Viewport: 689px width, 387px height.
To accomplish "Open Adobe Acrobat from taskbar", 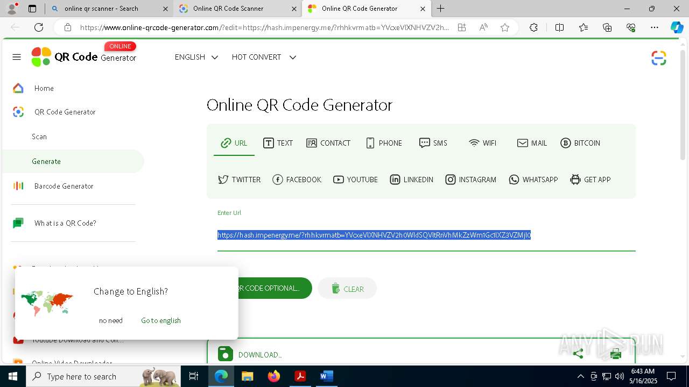I will (x=300, y=376).
